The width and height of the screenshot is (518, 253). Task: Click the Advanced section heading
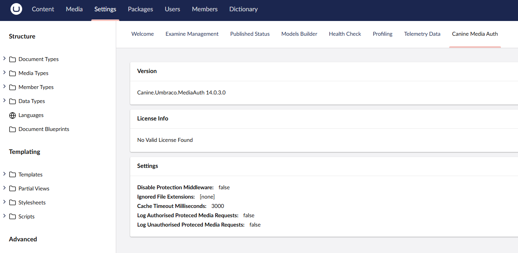tap(23, 239)
